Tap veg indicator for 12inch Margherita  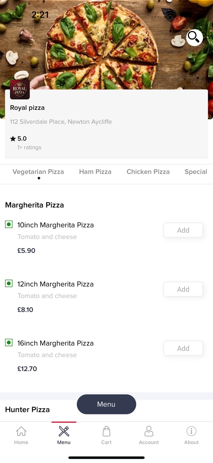point(9,284)
